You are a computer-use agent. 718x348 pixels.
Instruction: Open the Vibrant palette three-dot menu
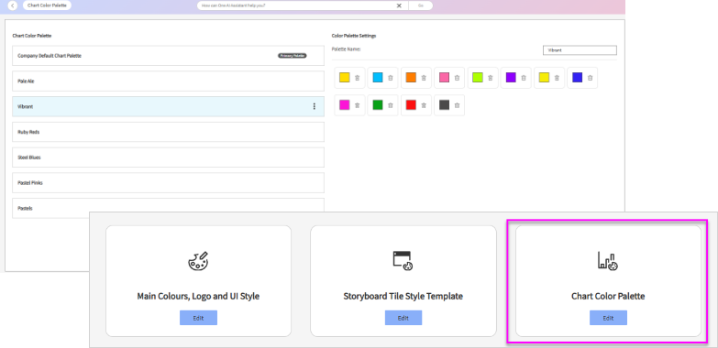(x=315, y=106)
